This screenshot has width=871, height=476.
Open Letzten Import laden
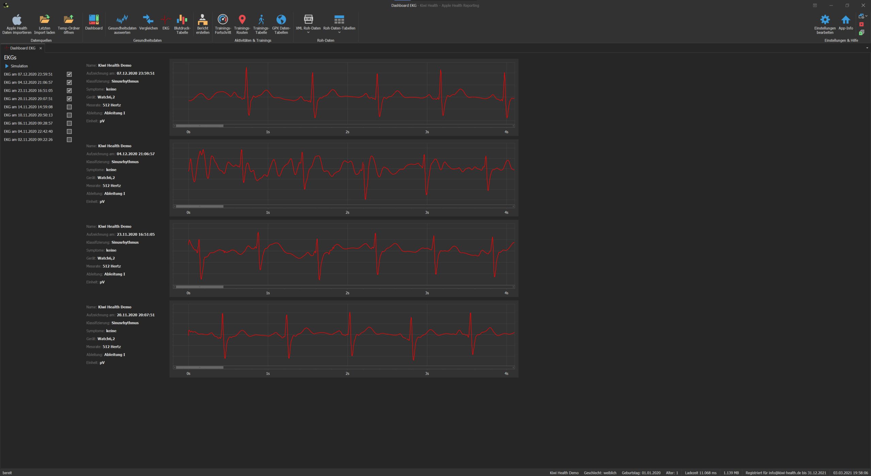[x=45, y=20]
